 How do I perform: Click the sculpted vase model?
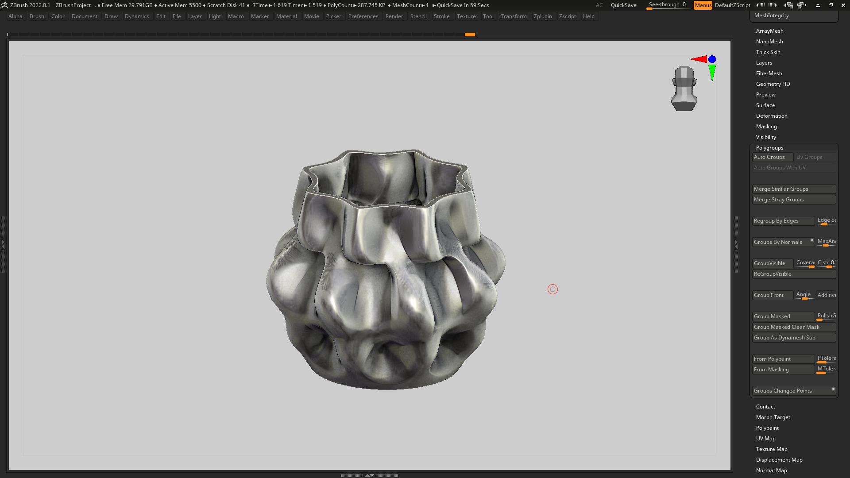point(386,270)
